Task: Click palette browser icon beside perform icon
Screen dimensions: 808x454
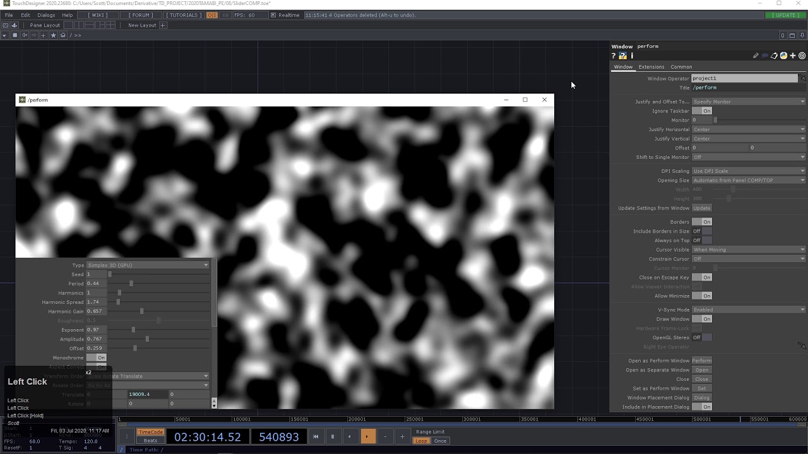Action: (15, 25)
